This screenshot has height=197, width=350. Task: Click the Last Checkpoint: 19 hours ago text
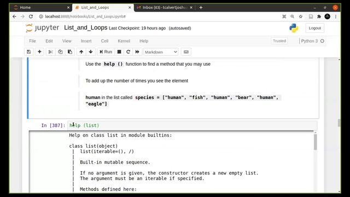tap(137, 28)
